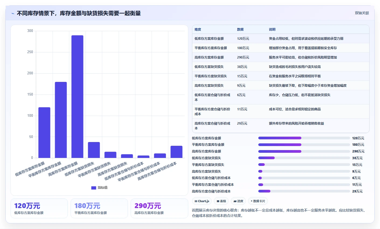This screenshot has width=380, height=229.
Task: Select the Chart.js chip below the progress list
Action: 202,201
